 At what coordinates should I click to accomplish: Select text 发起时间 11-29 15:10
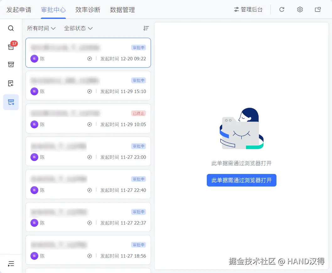tap(123, 92)
